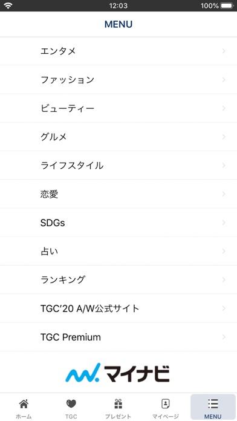Image resolution: width=237 pixels, height=421 pixels.
Task: Tap the Home house icon
Action: pos(24,403)
